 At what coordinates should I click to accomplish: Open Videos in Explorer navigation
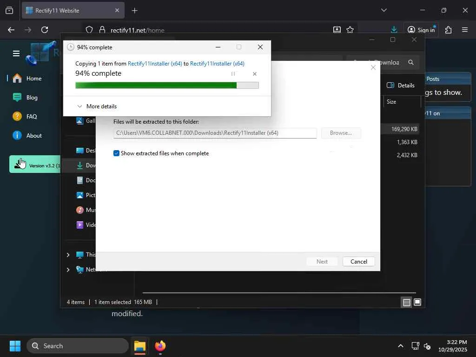tap(86, 225)
